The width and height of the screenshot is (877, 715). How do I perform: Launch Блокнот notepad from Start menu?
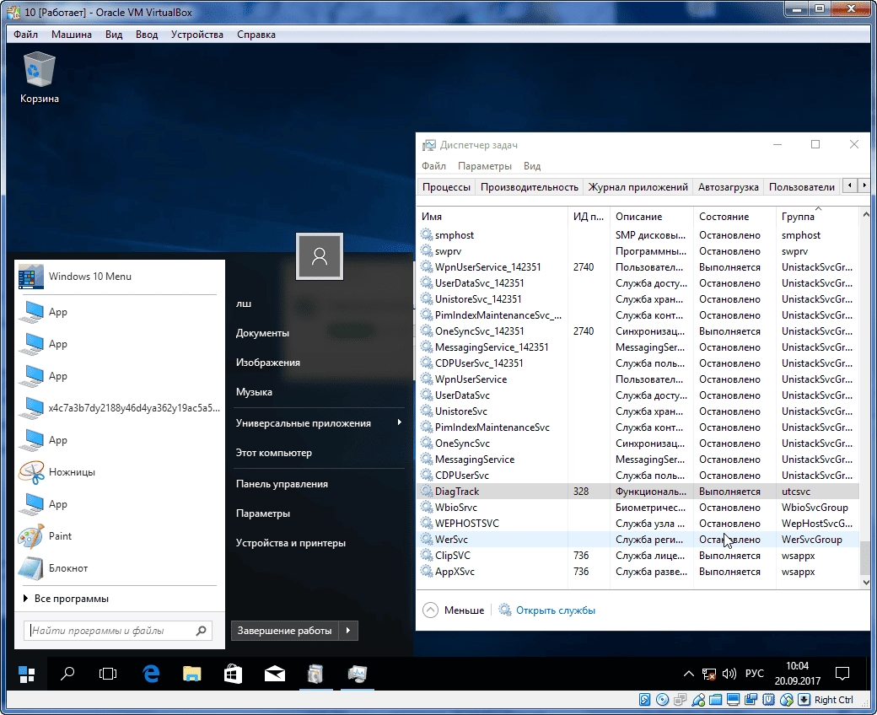click(119, 568)
